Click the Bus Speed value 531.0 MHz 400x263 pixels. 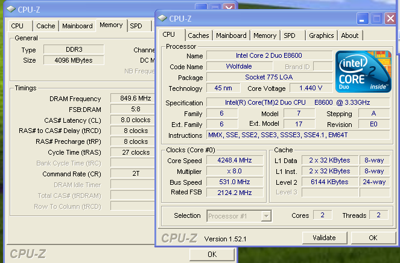click(235, 182)
